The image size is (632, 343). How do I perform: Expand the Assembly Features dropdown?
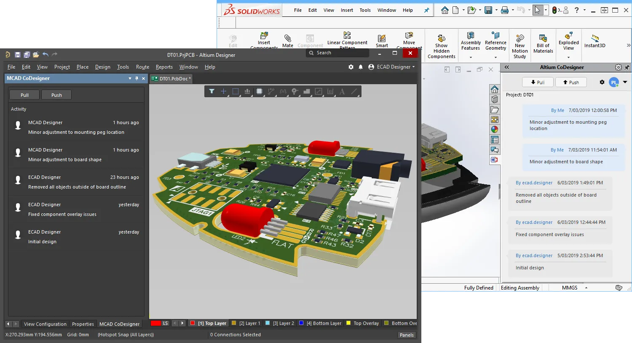[x=471, y=57]
